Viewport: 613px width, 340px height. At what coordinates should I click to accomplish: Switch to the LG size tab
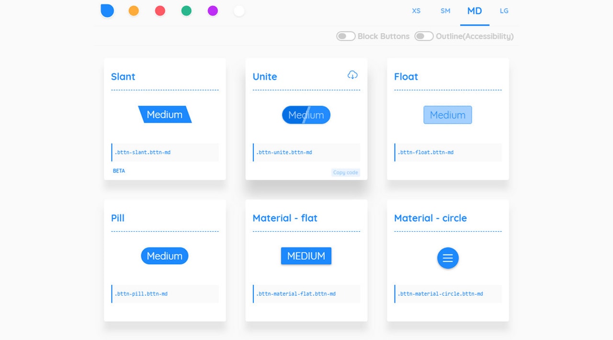504,11
